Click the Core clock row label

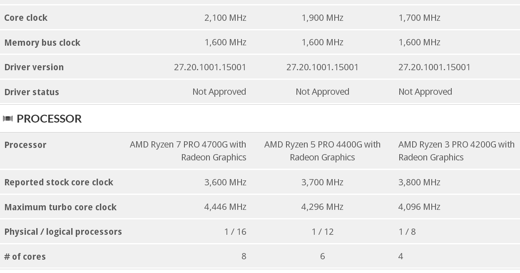(26, 17)
